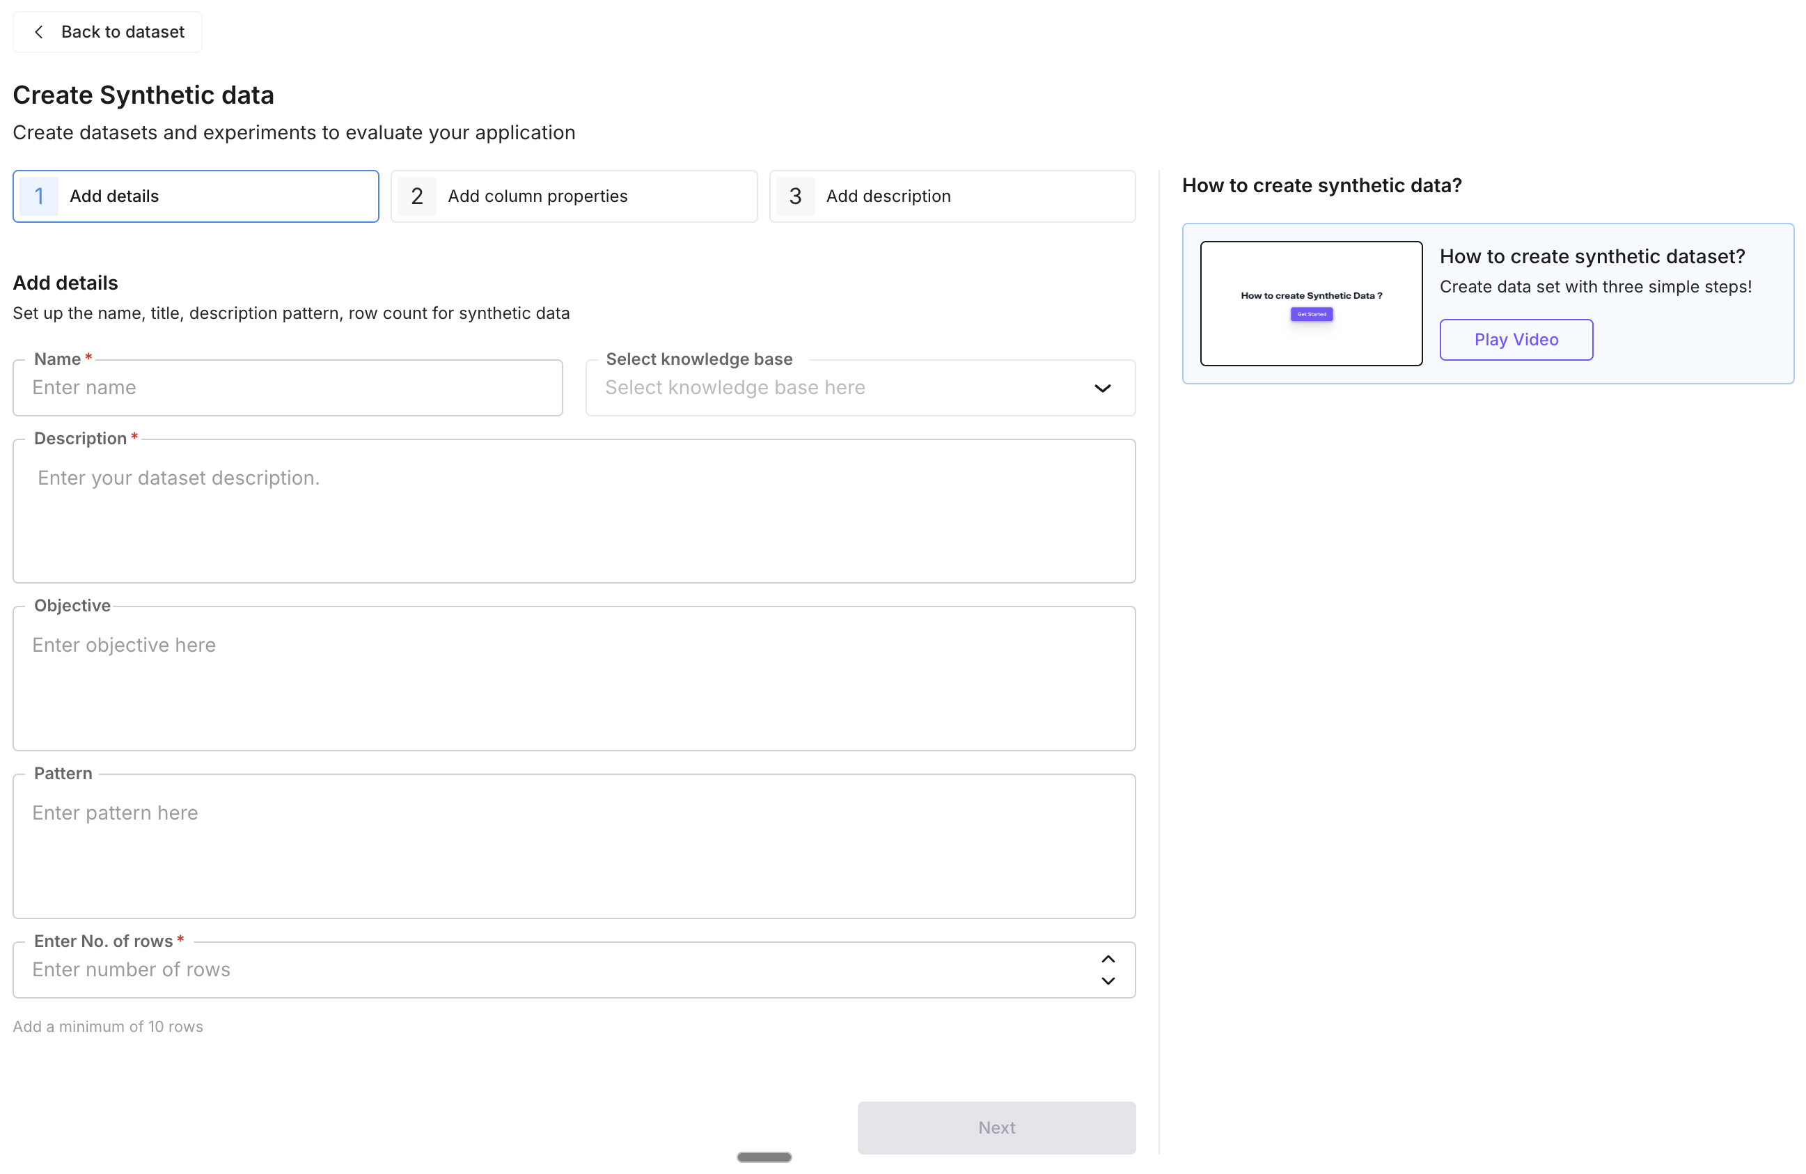Click inside the Enter name field

click(288, 388)
